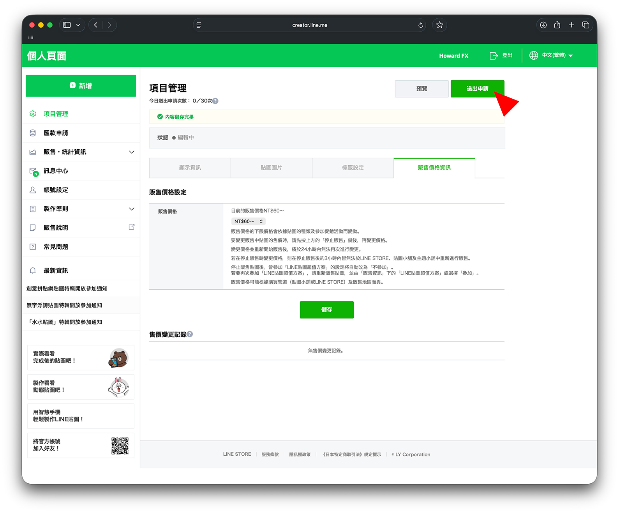Click the 販售說明 external link icon

tap(132, 227)
